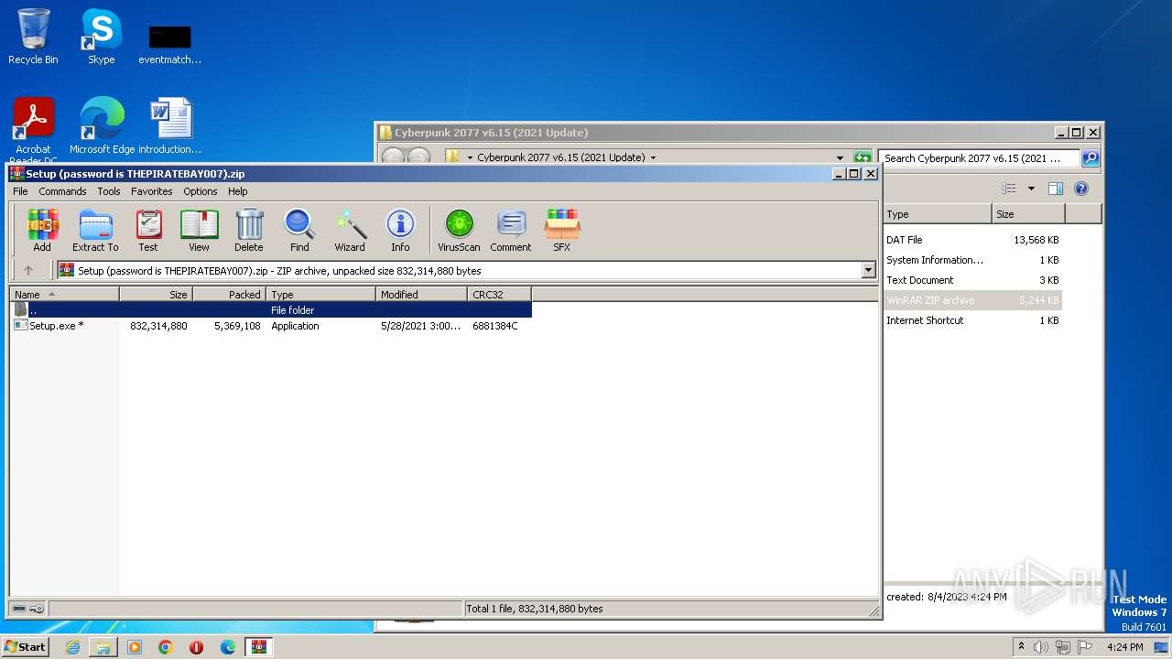The width and height of the screenshot is (1172, 659).
Task: Open the File menu
Action: (20, 191)
